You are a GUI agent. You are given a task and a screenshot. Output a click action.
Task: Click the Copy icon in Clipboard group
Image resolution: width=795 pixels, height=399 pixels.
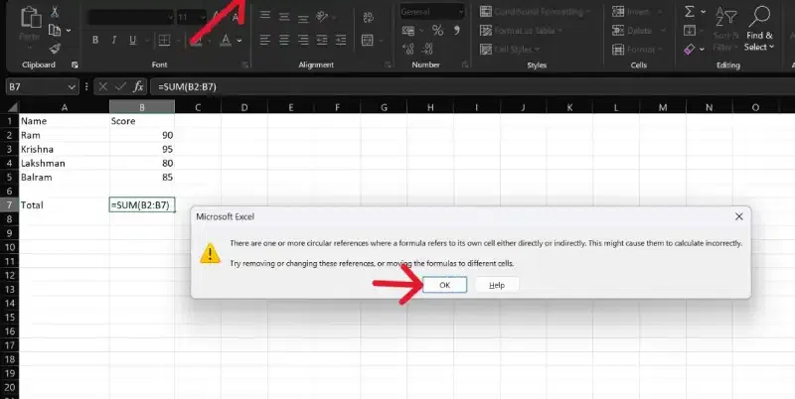(x=55, y=31)
